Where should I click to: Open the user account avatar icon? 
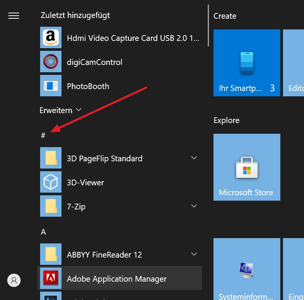(14, 280)
